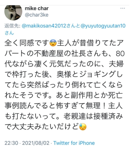Click tweet line 代ながら凄く元気だったのに

[64, 64]
